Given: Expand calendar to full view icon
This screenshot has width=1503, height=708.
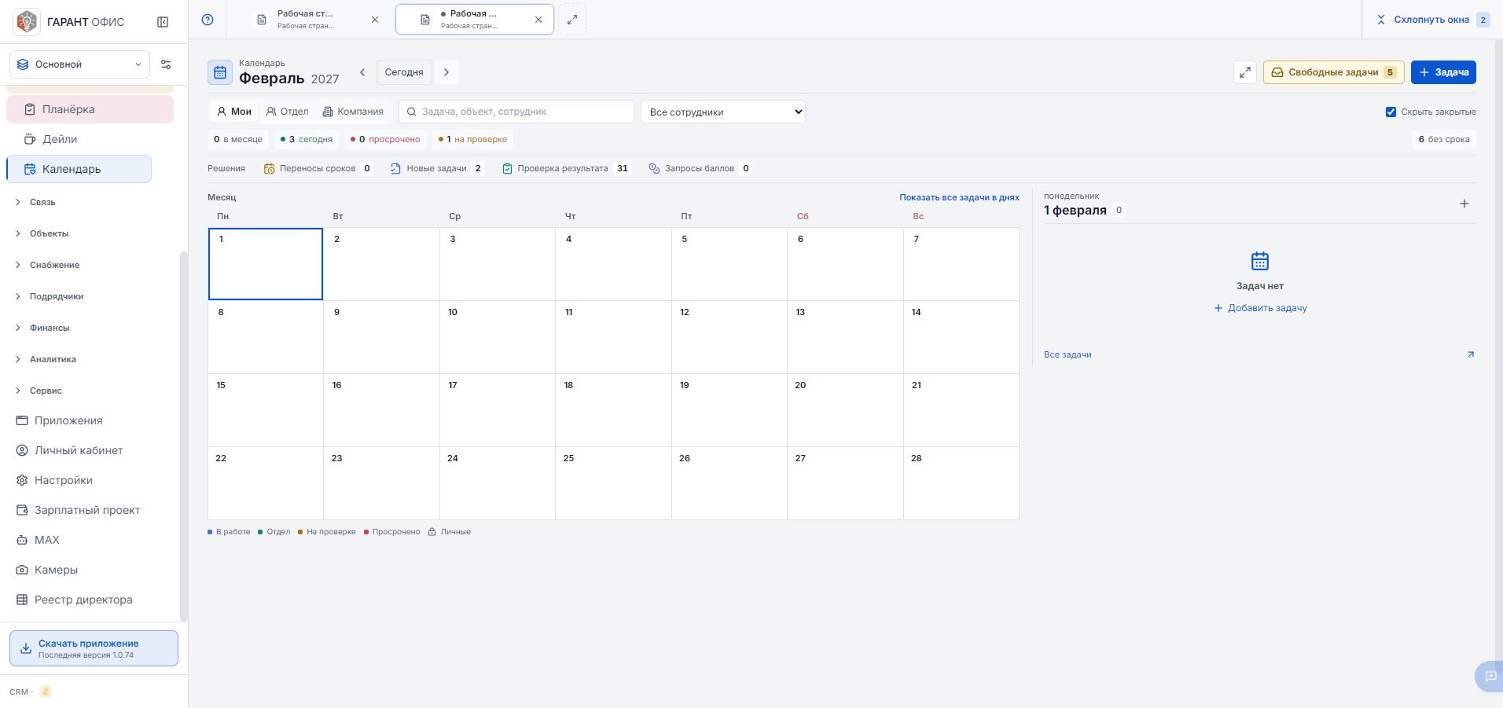Looking at the screenshot, I should pyautogui.click(x=1245, y=72).
